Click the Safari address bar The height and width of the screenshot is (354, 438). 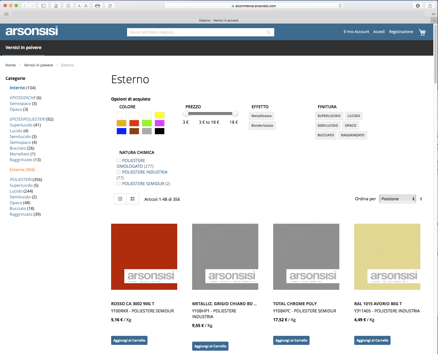(254, 6)
